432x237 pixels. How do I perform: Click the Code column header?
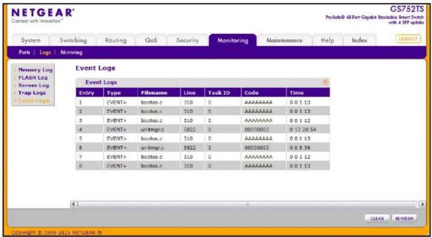point(264,93)
